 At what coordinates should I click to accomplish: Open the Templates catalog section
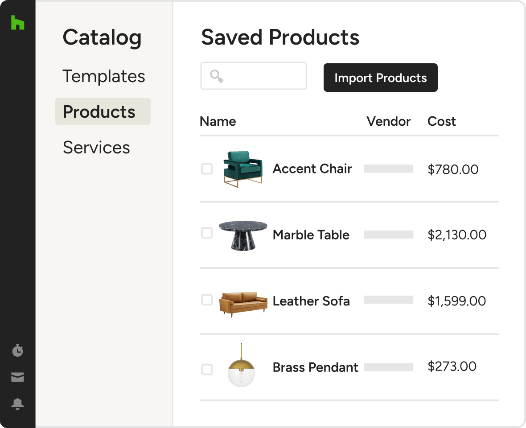tap(104, 76)
